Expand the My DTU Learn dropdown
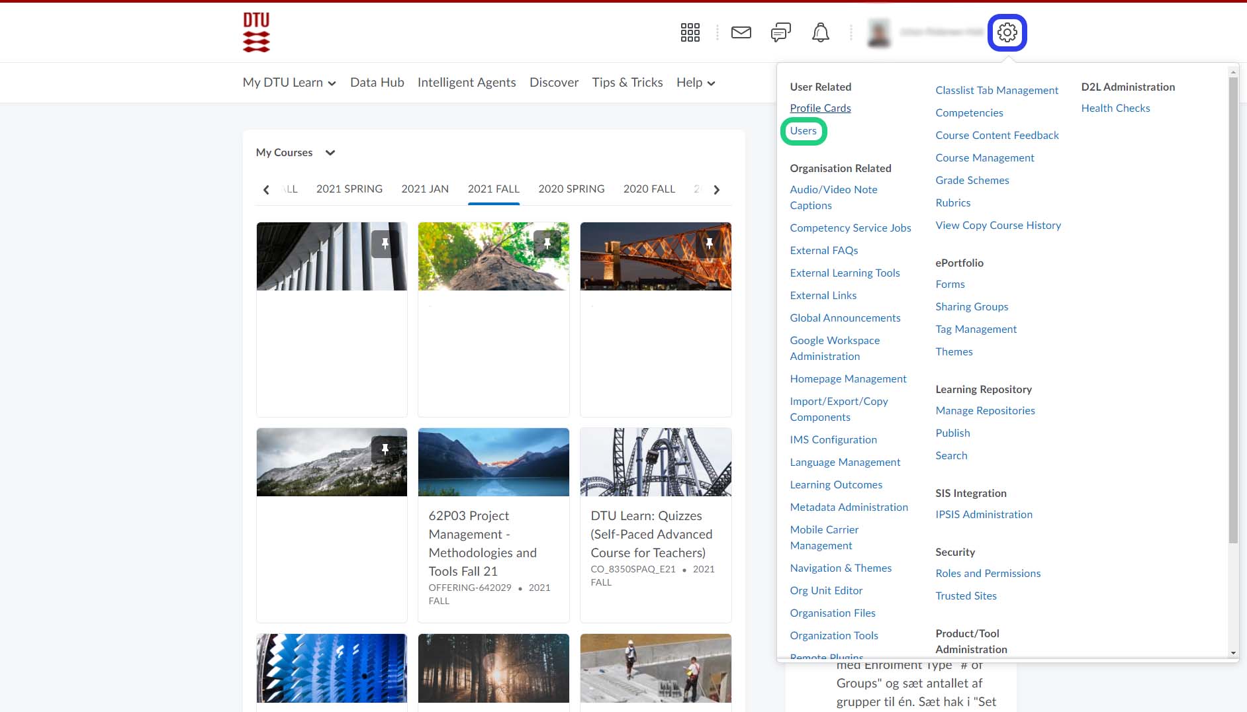The width and height of the screenshot is (1247, 712). tap(289, 83)
